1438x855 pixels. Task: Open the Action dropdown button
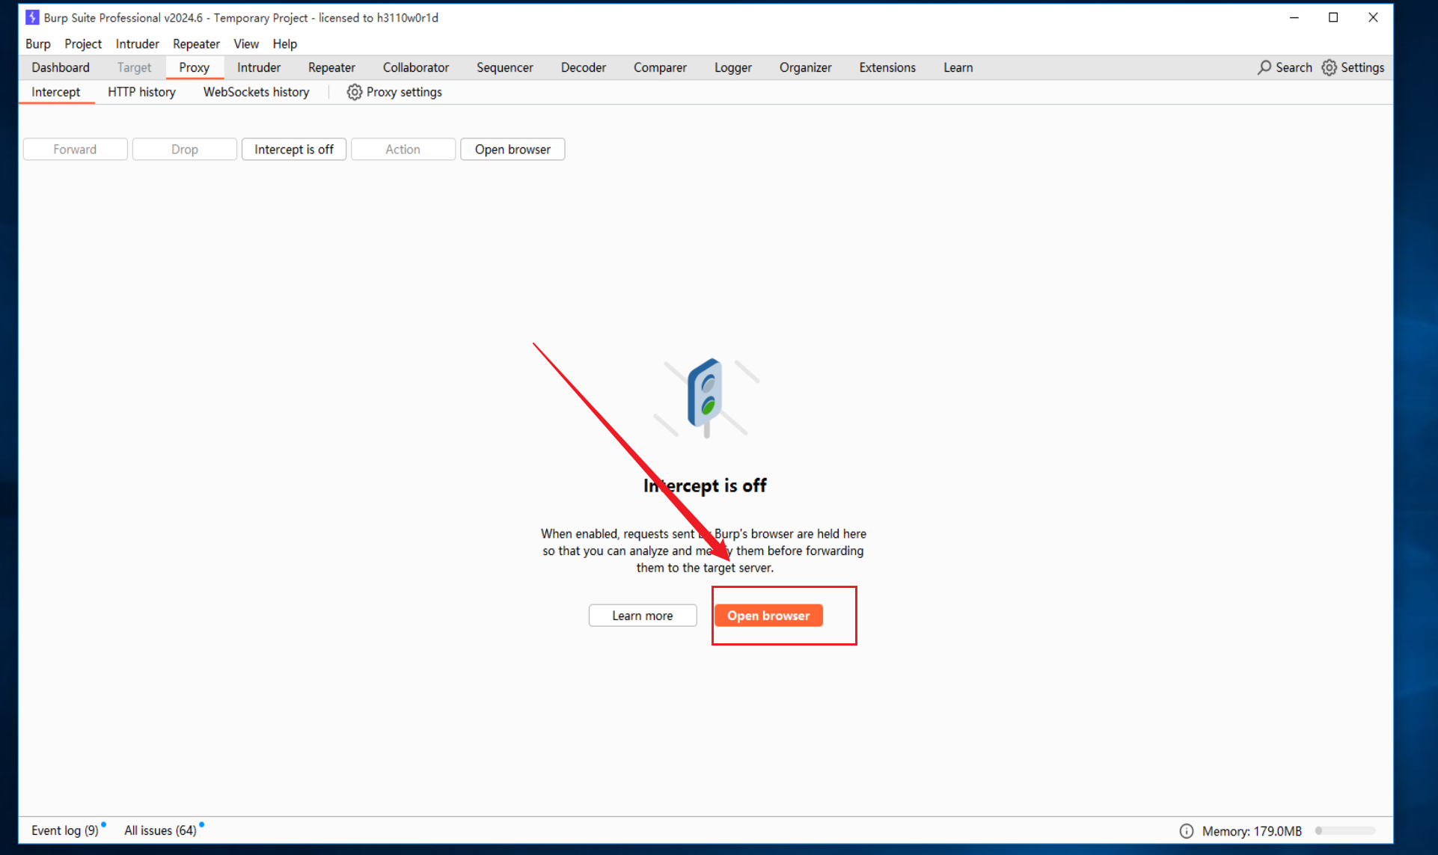pos(403,149)
